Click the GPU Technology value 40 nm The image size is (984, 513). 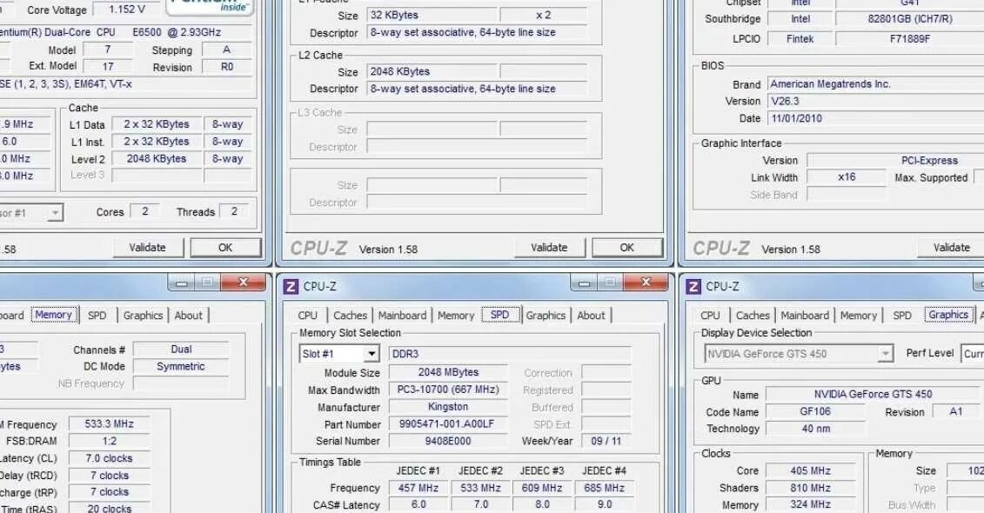[x=815, y=429]
